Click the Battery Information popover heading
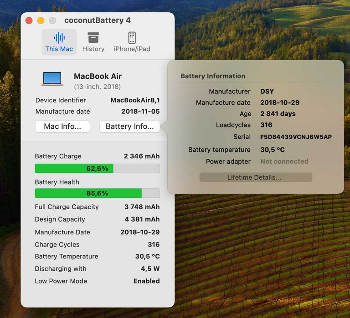Screen dimensions: 350x318 213,76
